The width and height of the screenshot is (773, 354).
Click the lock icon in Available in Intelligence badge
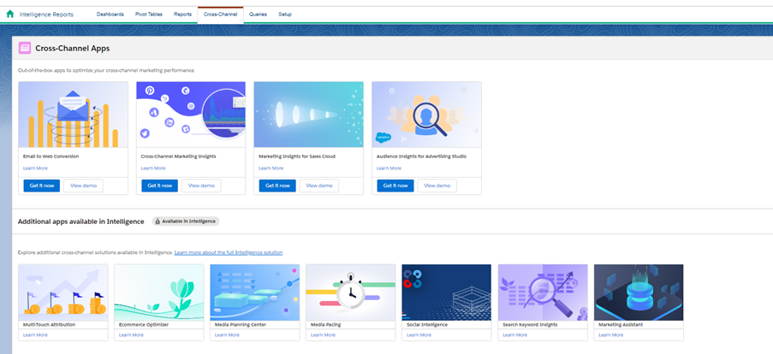(x=158, y=221)
